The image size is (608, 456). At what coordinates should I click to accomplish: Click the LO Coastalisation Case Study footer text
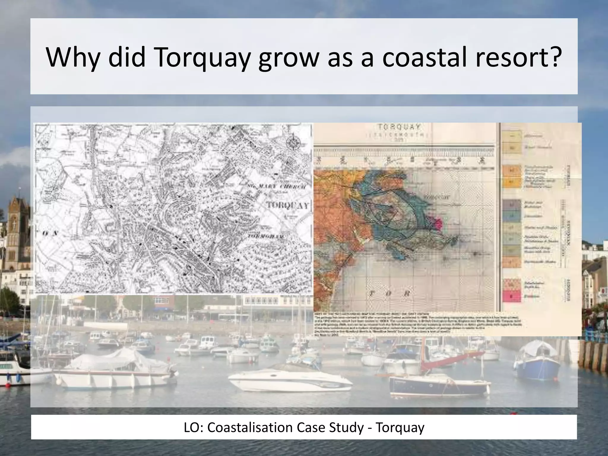pyautogui.click(x=304, y=427)
